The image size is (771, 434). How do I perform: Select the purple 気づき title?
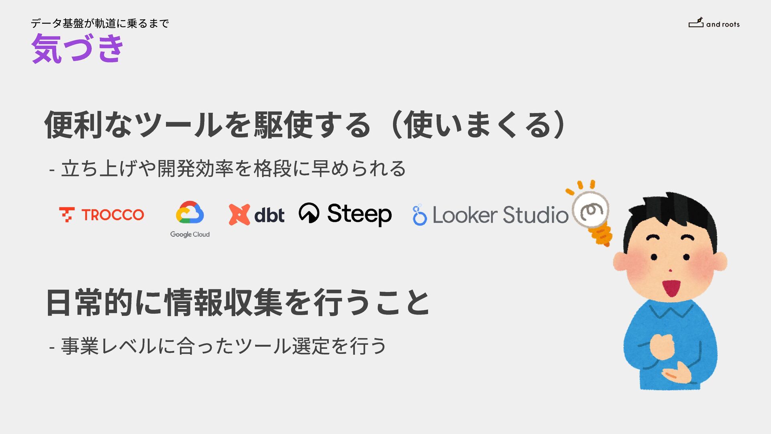78,48
